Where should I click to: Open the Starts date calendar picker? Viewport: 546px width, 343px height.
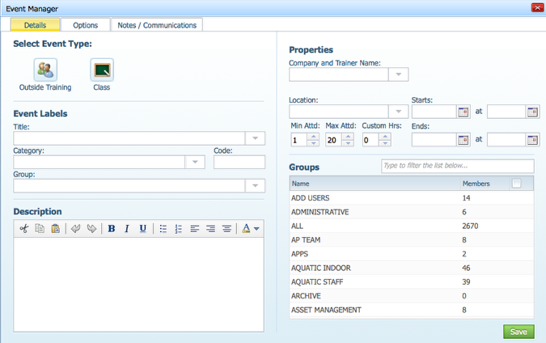point(463,112)
